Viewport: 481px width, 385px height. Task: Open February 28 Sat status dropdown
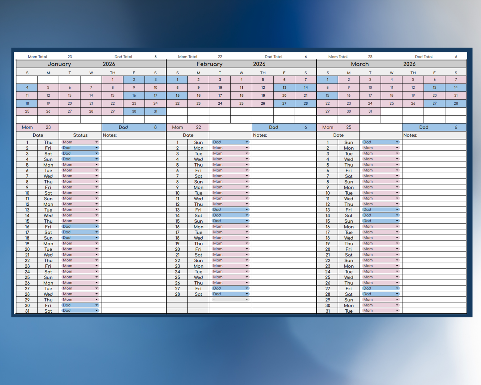pos(230,294)
